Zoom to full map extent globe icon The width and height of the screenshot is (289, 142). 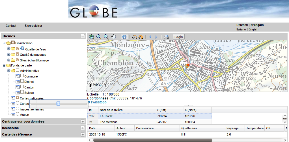click(91, 37)
